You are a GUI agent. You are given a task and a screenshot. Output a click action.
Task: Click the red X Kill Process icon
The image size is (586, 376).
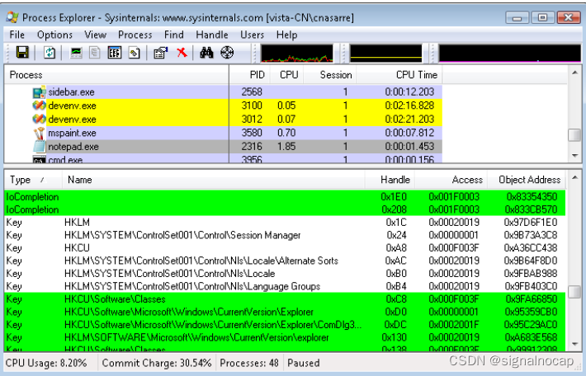click(182, 52)
